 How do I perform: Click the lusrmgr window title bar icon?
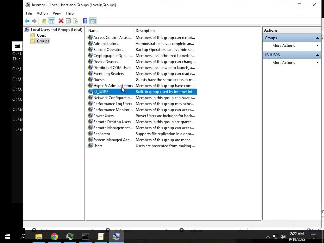(x=28, y=5)
